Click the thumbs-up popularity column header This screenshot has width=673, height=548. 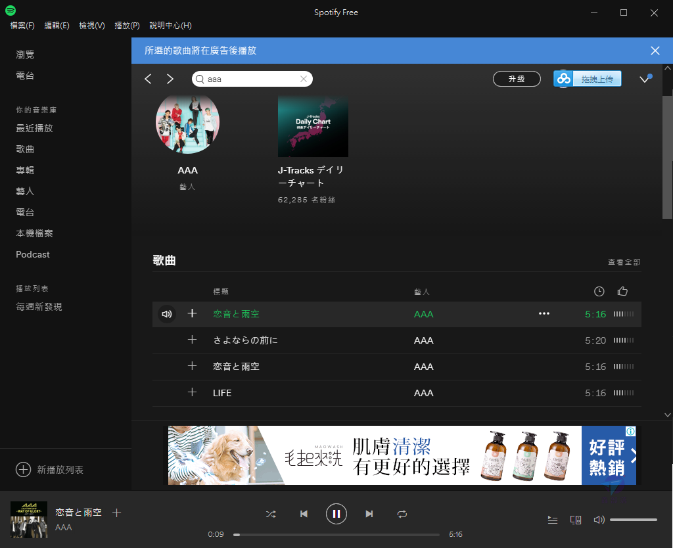point(622,291)
